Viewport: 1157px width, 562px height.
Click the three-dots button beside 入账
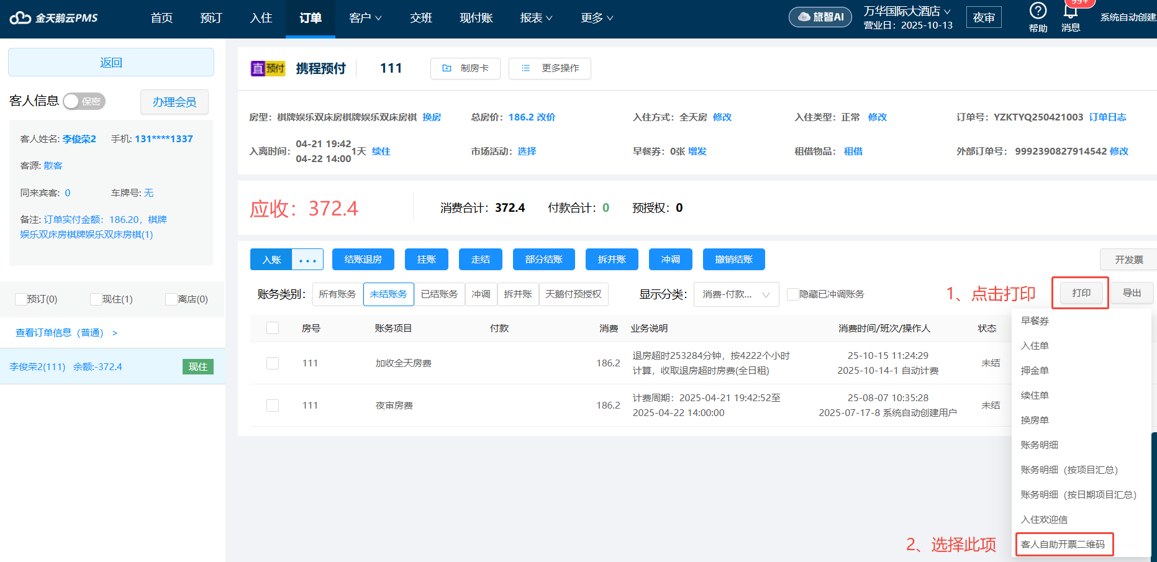coord(308,260)
